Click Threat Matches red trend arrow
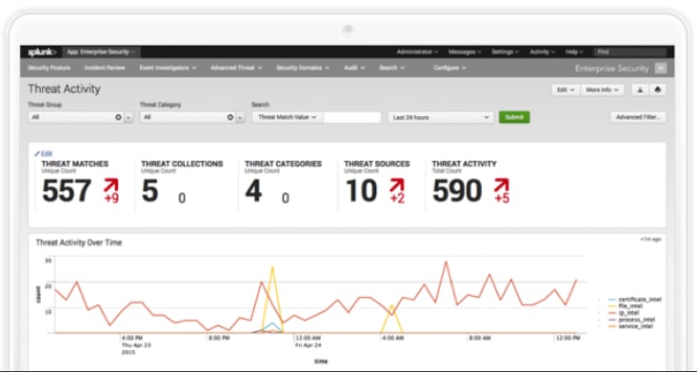This screenshot has height=372, width=697. pyautogui.click(x=111, y=186)
